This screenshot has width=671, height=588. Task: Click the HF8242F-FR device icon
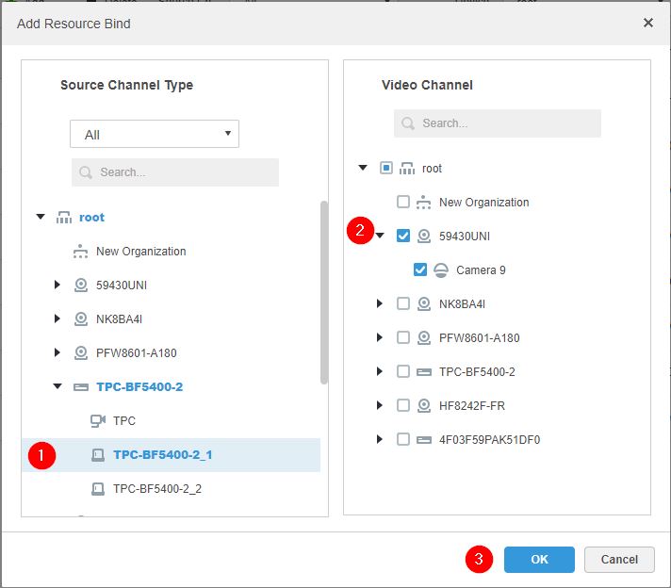coord(424,406)
